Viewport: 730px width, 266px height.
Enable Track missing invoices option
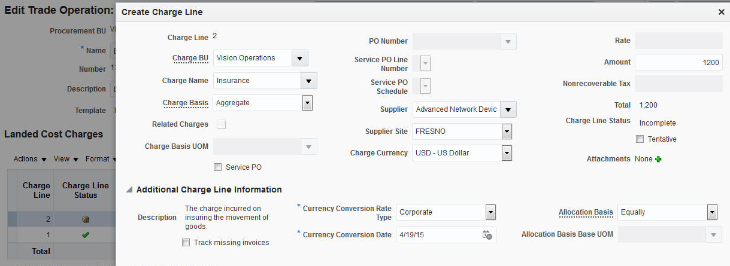coord(186,243)
